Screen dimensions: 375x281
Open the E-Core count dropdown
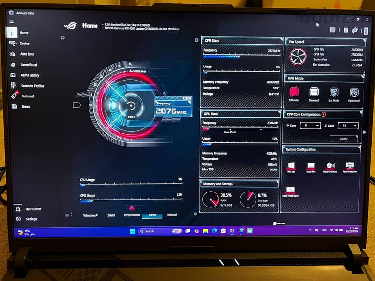tap(348, 126)
